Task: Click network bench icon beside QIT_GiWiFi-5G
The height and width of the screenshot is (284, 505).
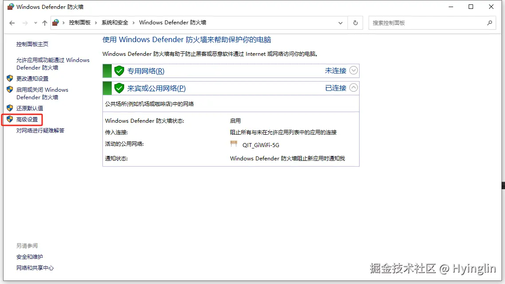Action: [234, 144]
